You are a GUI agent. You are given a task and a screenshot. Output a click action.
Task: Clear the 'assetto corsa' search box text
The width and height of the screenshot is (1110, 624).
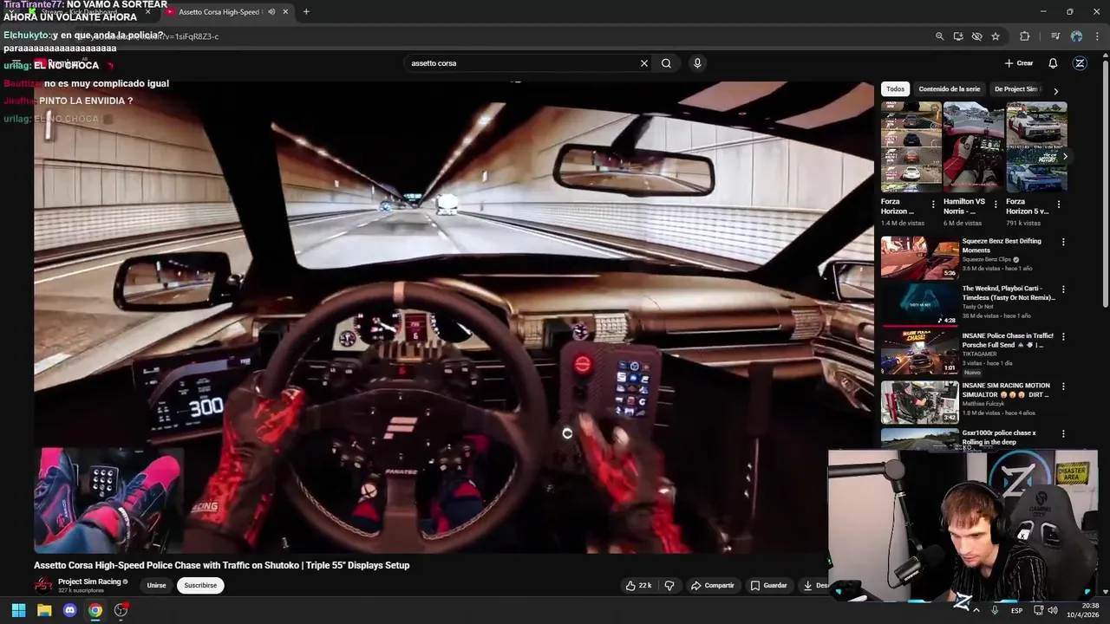coord(643,63)
